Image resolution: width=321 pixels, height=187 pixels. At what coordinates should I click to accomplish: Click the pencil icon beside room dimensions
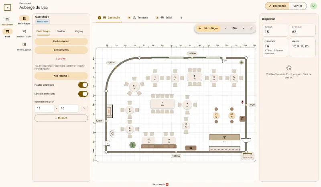(x=84, y=109)
